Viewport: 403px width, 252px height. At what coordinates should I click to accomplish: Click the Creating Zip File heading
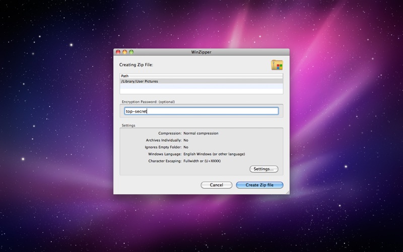[136, 65]
